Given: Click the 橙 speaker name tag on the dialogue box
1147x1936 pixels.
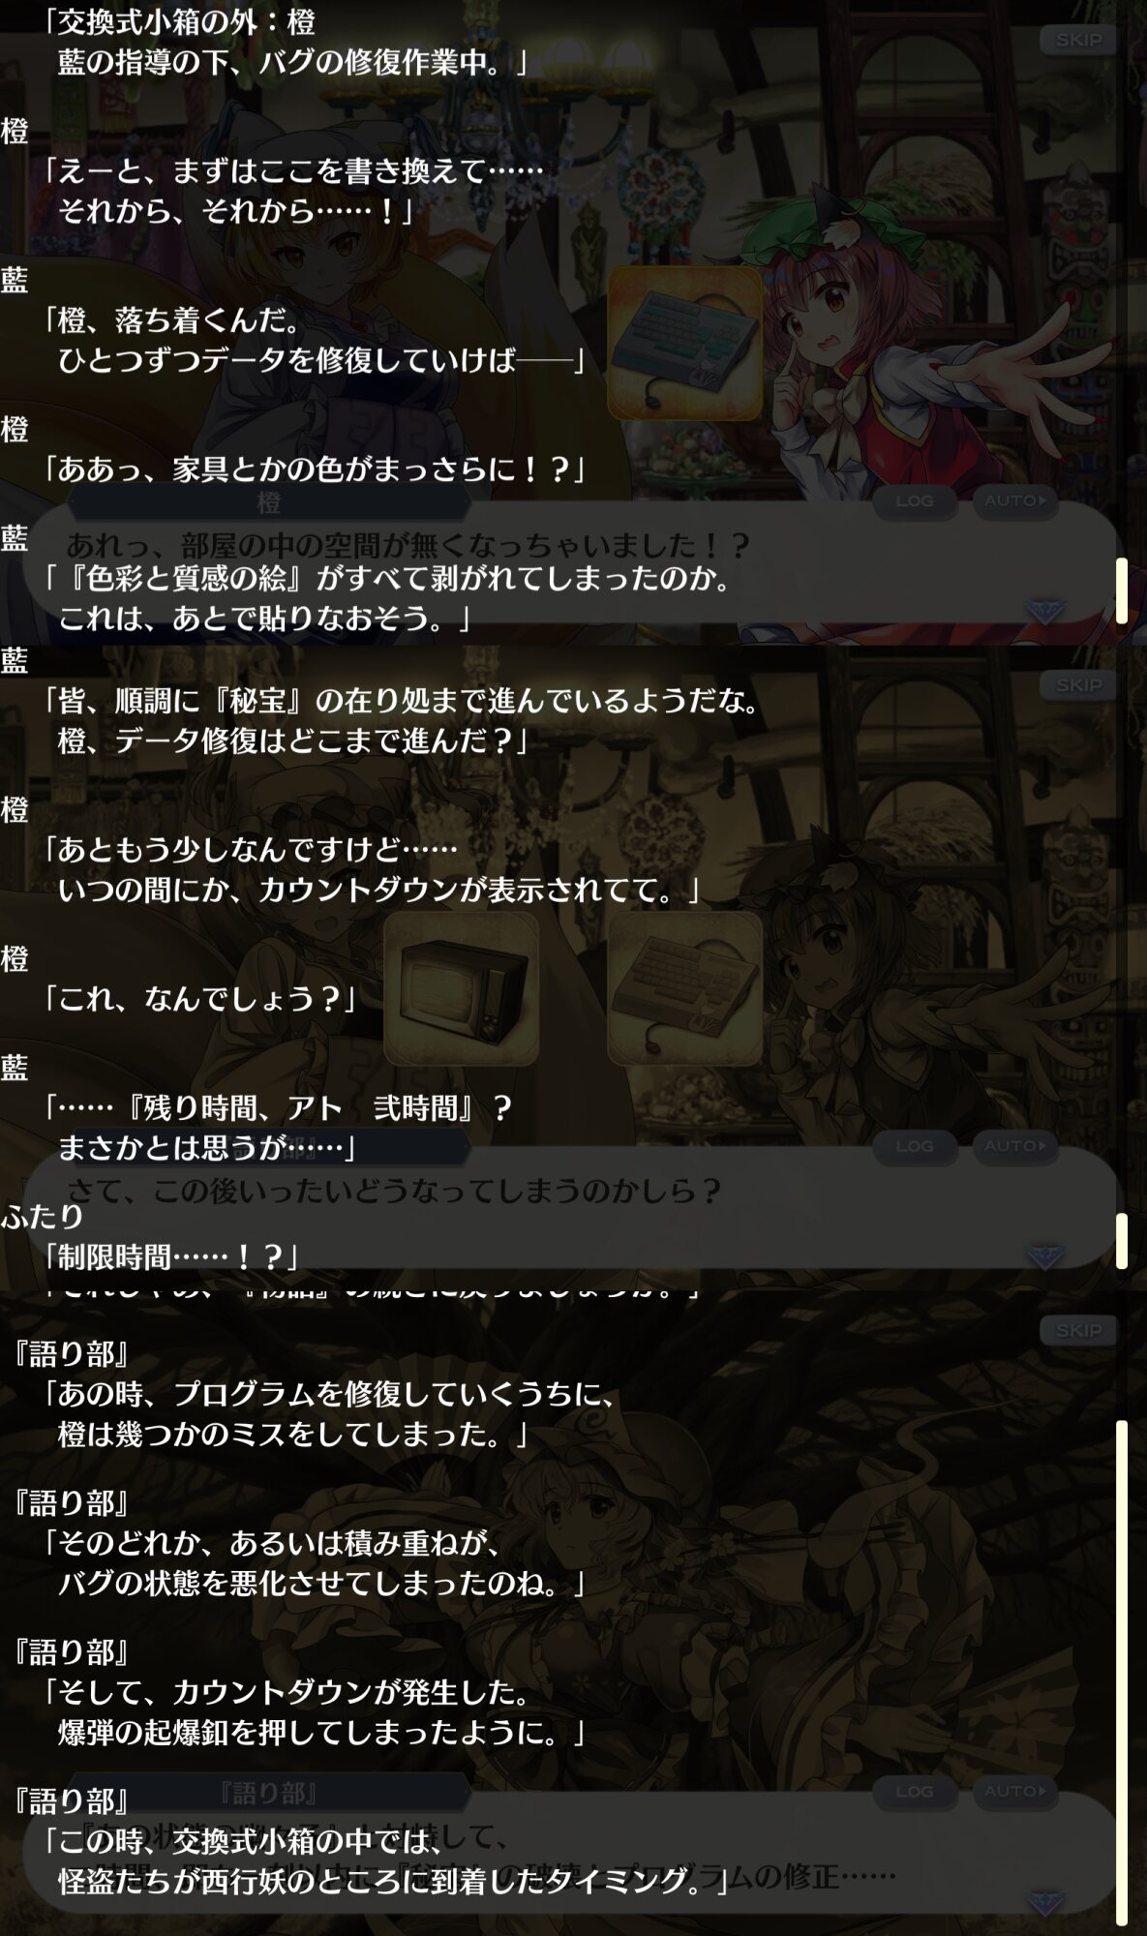Looking at the screenshot, I should [269, 503].
